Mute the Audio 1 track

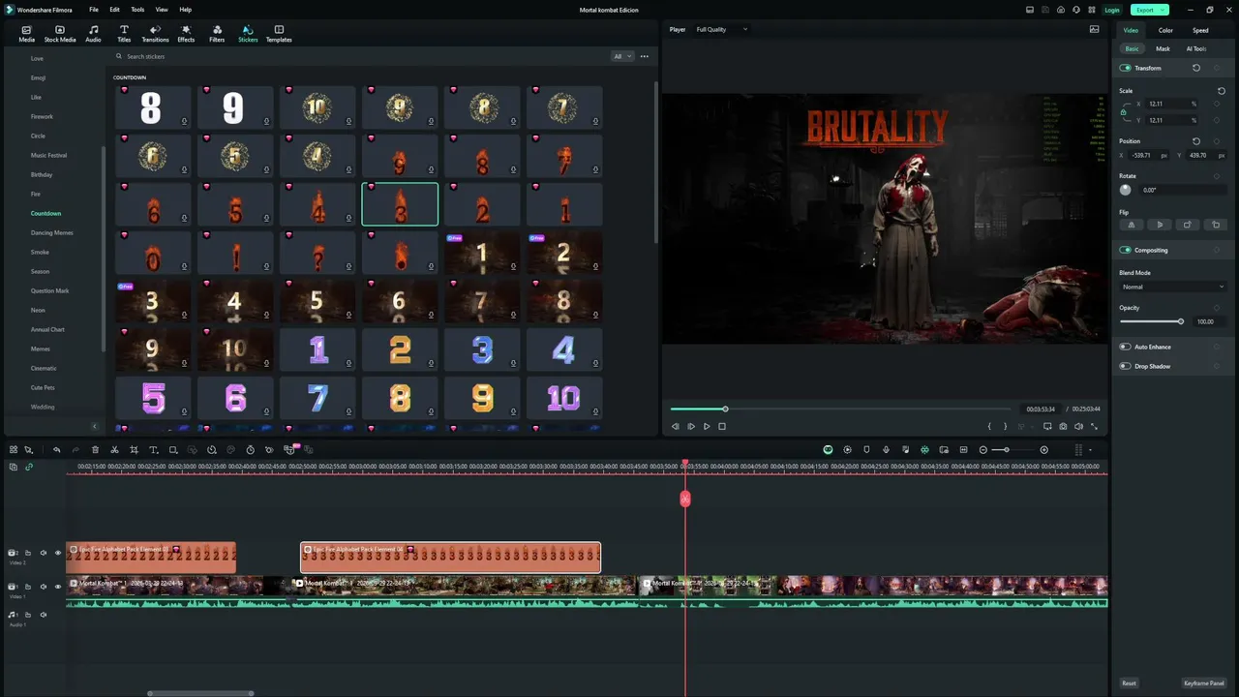point(43,615)
